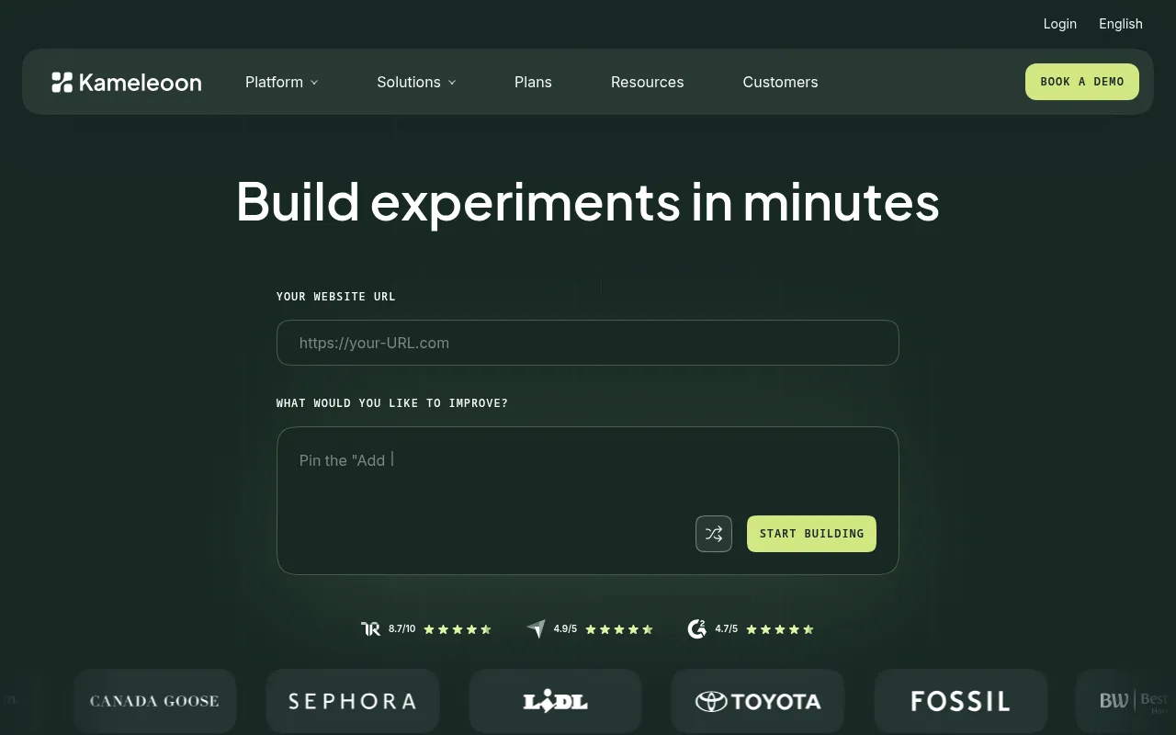The width and height of the screenshot is (1176, 735).
Task: Open the Toyota customer logo
Action: point(758,701)
